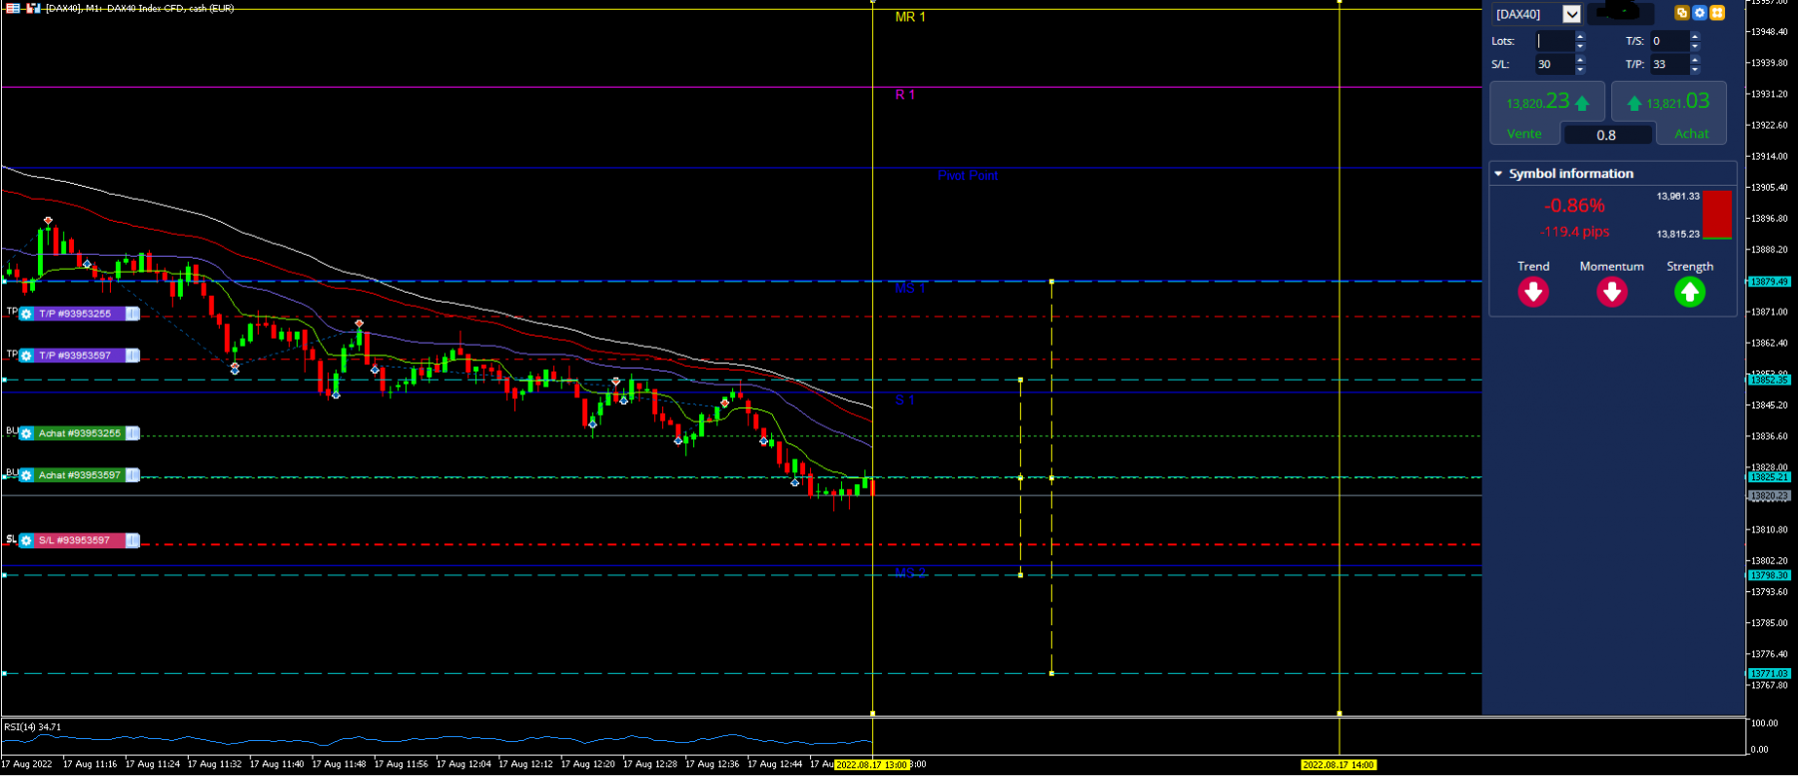Click the 0.8 spread value field

tap(1607, 135)
